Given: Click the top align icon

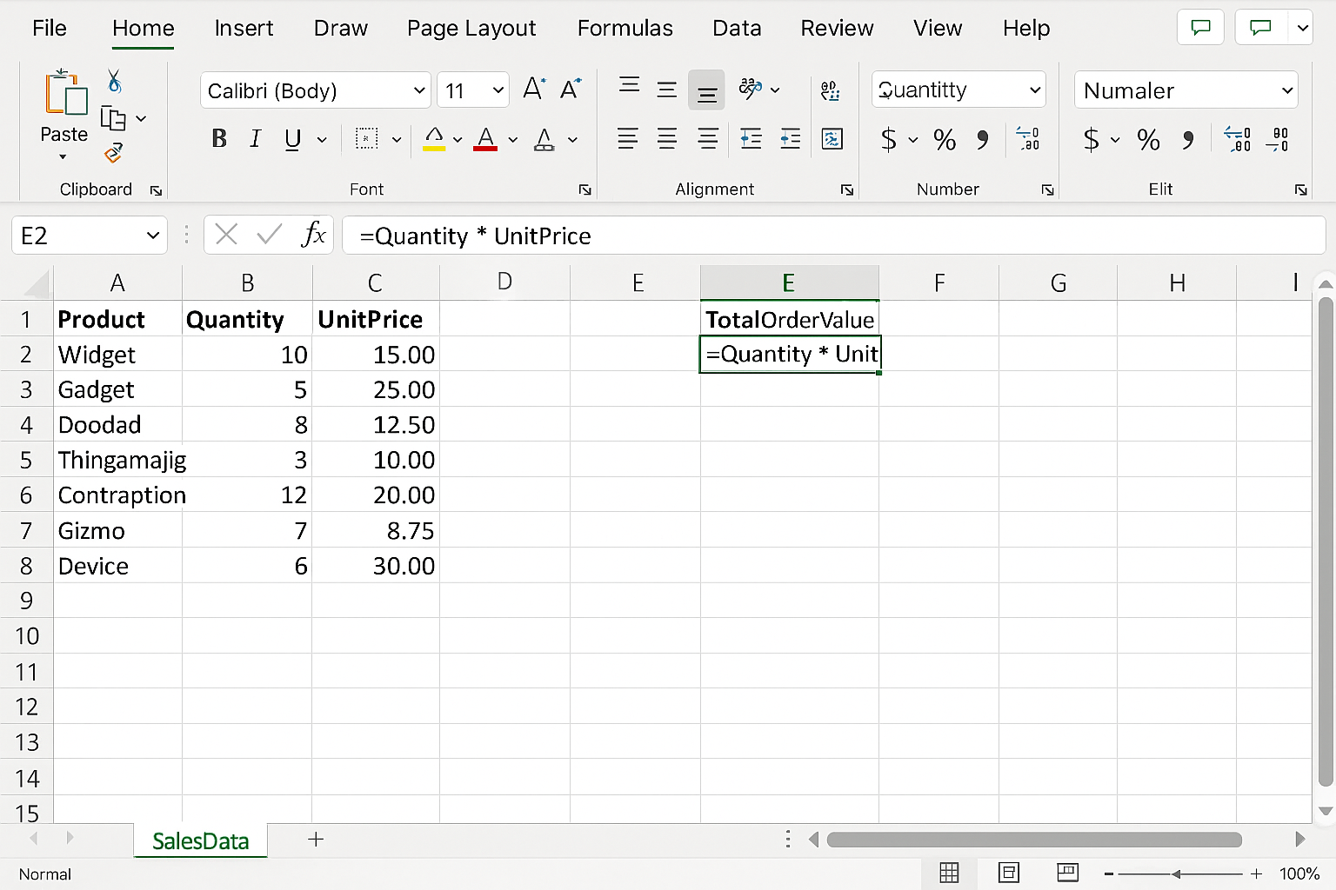Looking at the screenshot, I should click(x=629, y=85).
